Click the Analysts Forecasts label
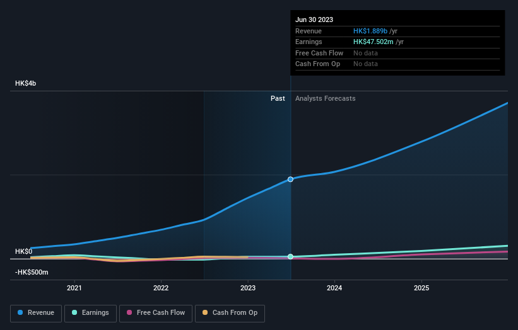The height and width of the screenshot is (330, 518). tap(326, 98)
